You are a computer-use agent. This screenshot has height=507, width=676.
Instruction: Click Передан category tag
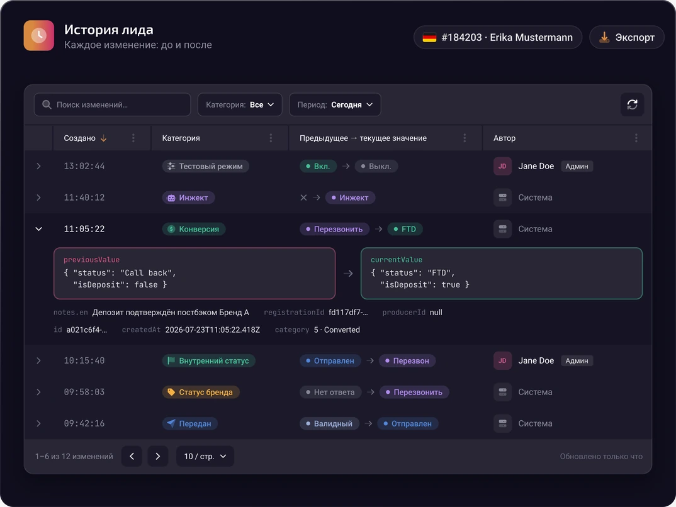(x=189, y=423)
